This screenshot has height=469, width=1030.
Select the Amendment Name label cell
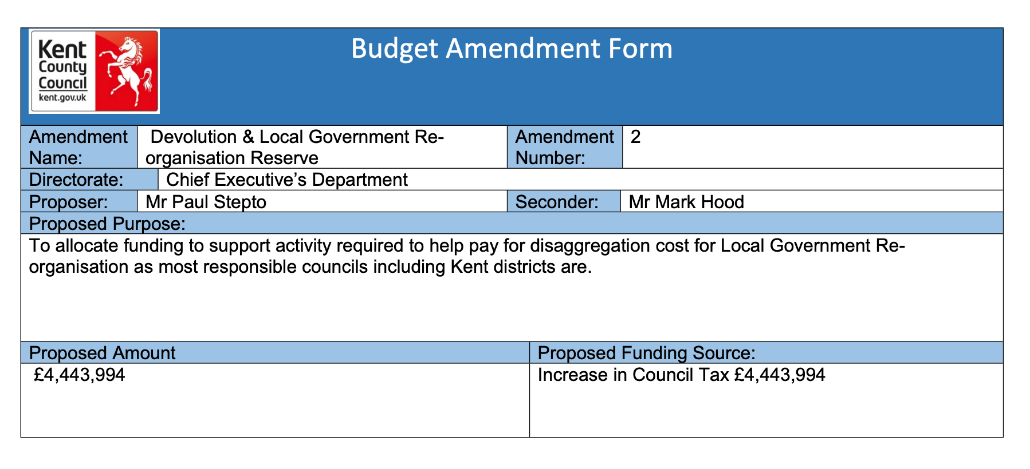coord(78,147)
